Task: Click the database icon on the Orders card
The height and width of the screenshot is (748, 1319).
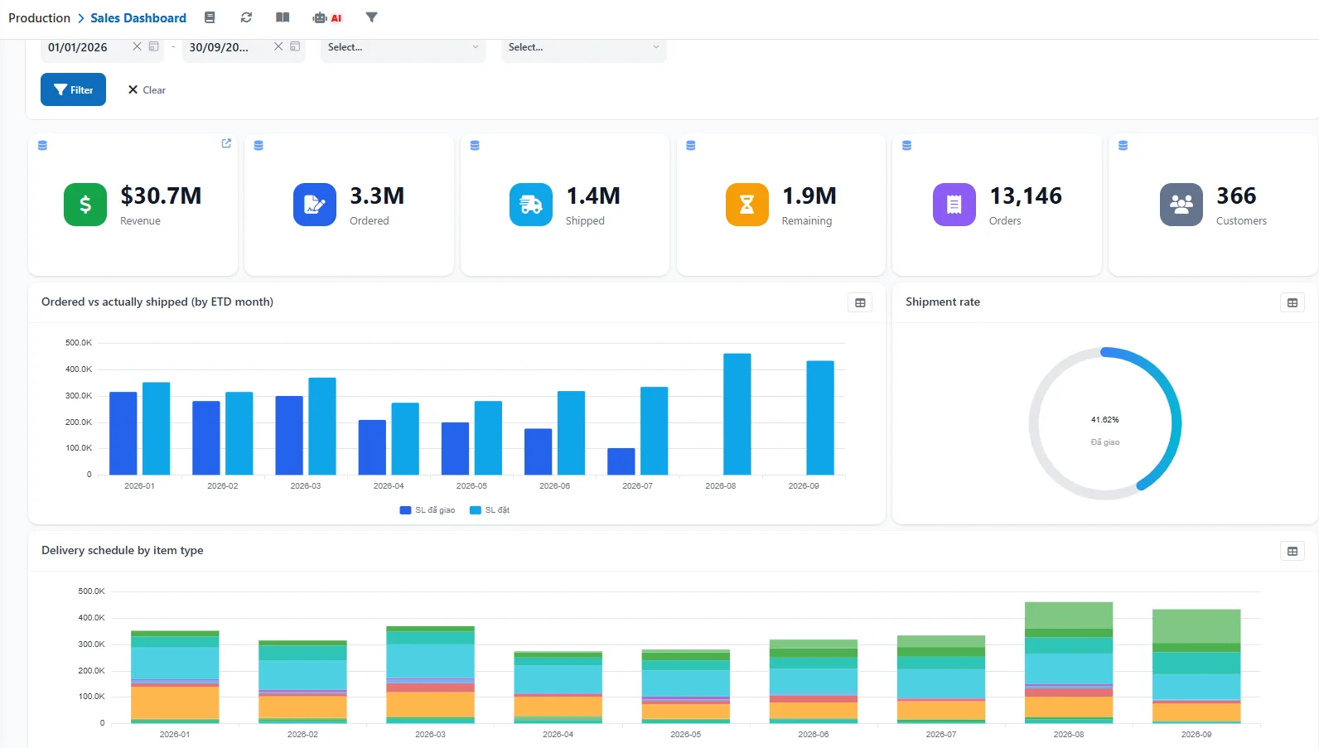Action: click(907, 145)
